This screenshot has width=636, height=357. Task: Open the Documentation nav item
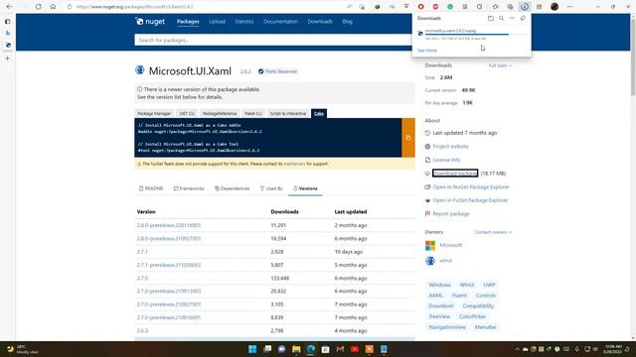click(x=280, y=22)
